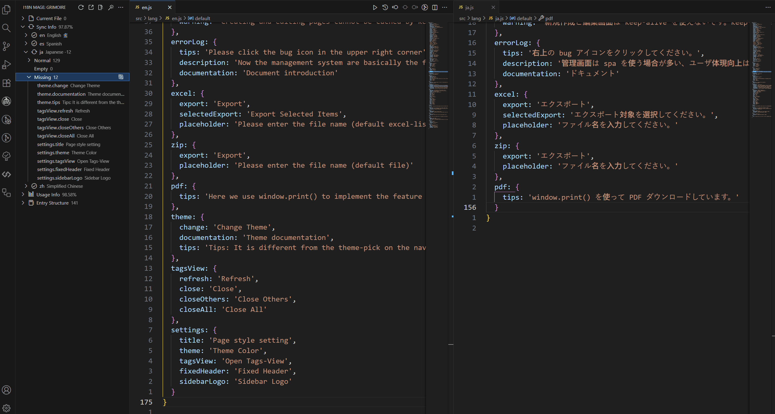Click the Run play icon in editor toolbar
Viewport: 775px width, 414px height.
click(375, 7)
